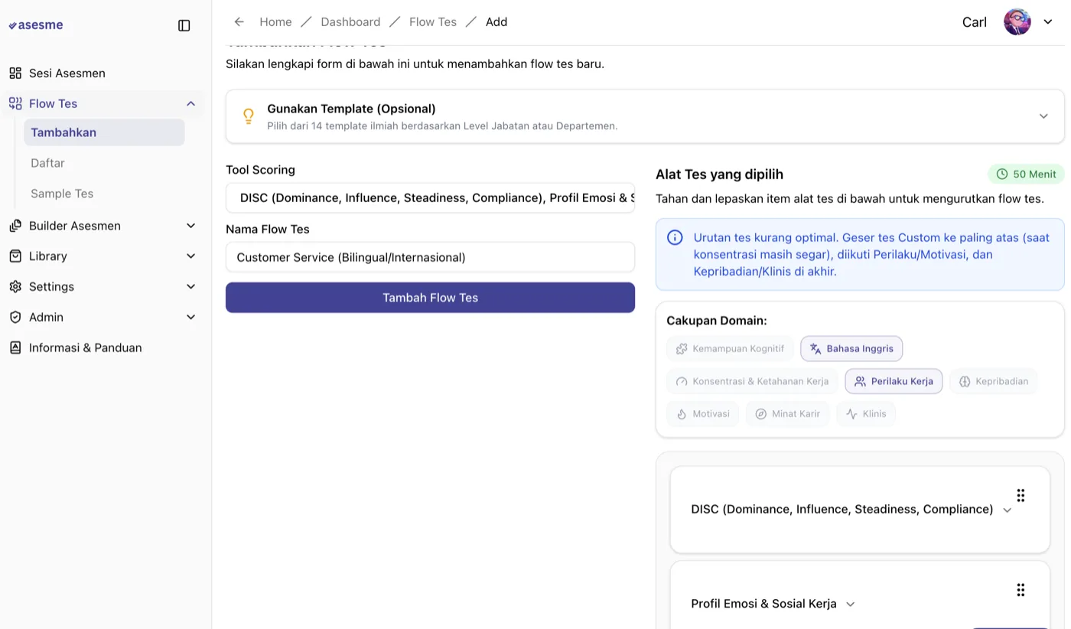Click the clock icon in 50 Menit badge
Image resolution: width=1071 pixels, height=629 pixels.
pos(1002,174)
